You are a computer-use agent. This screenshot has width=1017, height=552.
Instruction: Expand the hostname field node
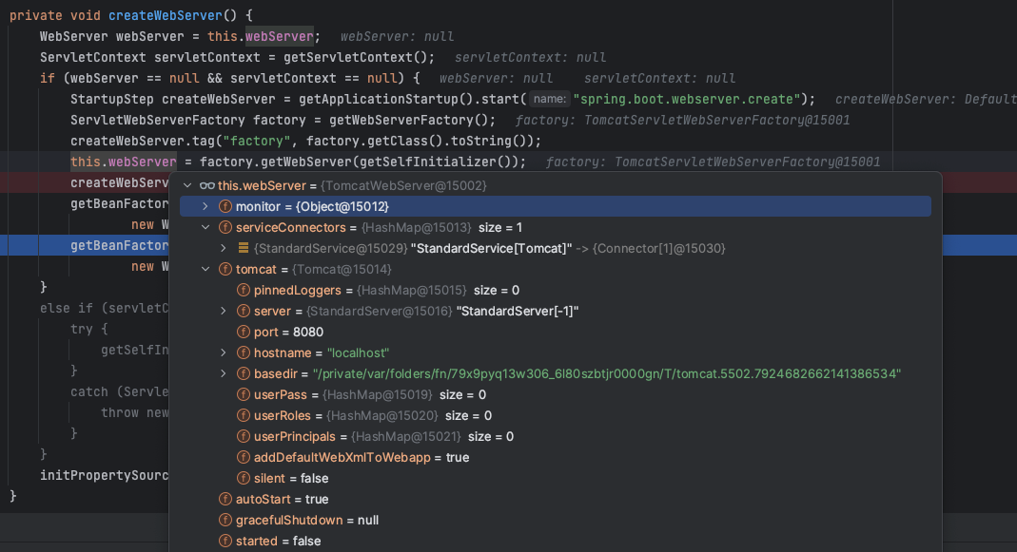[224, 353]
